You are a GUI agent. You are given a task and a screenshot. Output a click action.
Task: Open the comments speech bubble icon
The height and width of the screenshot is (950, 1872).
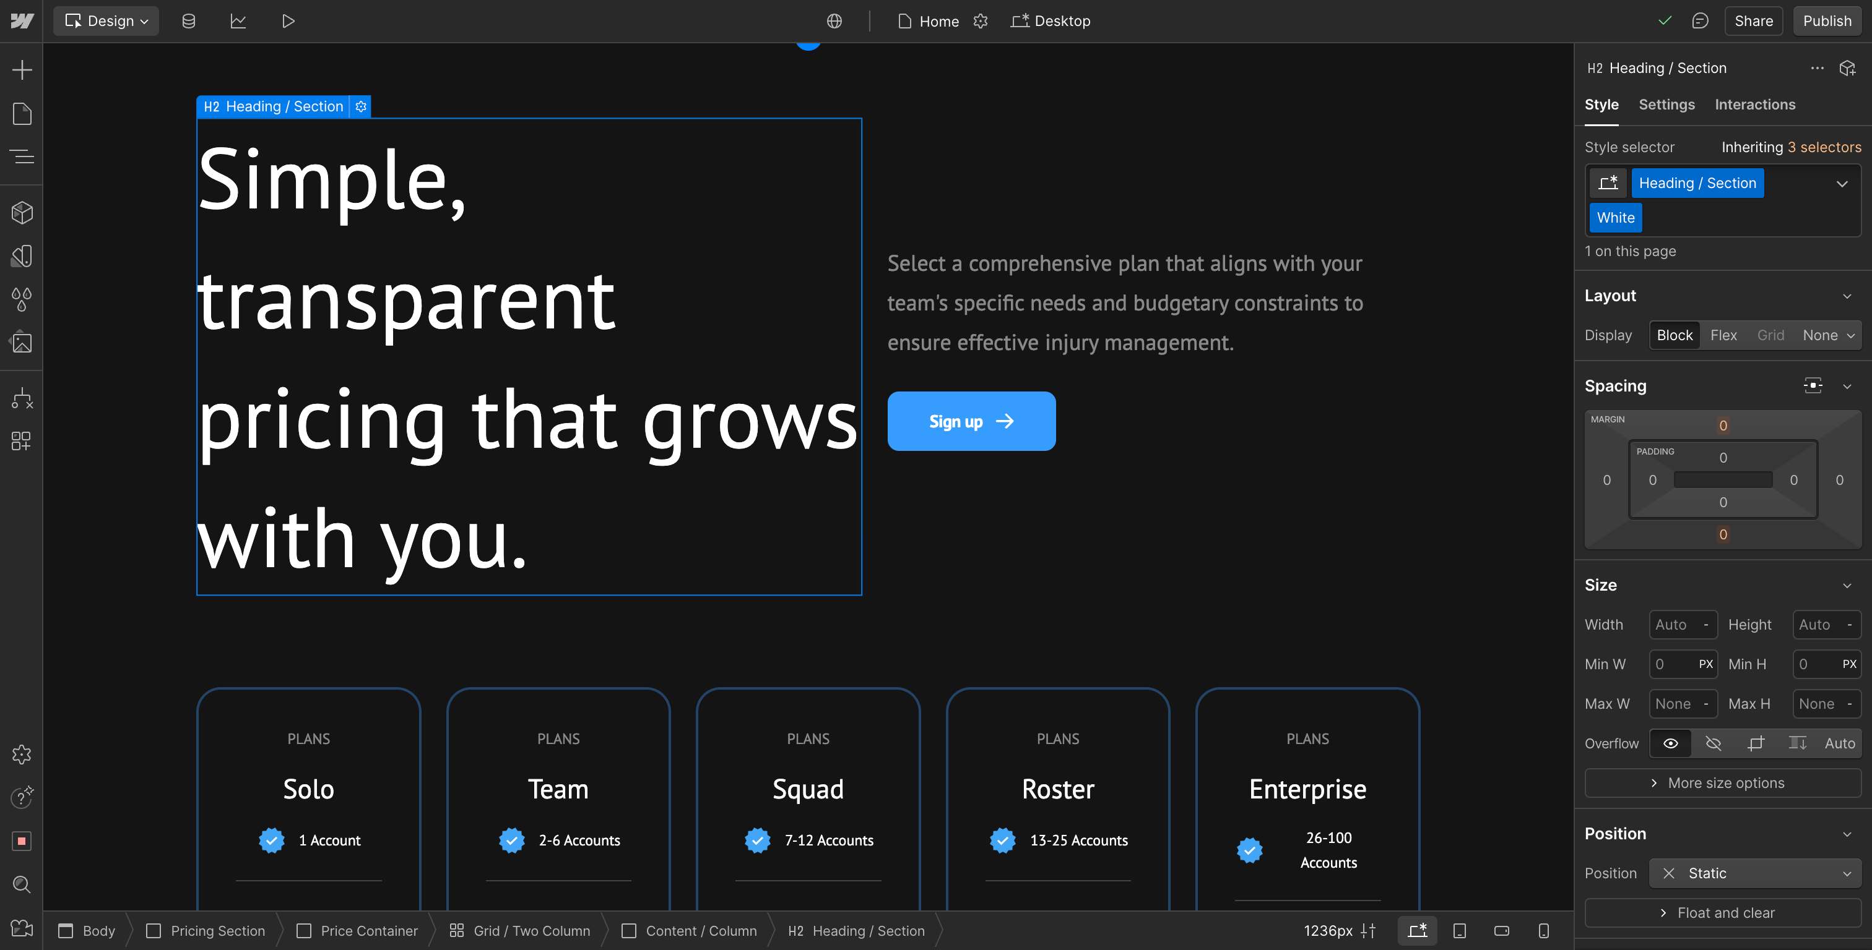pos(1700,21)
